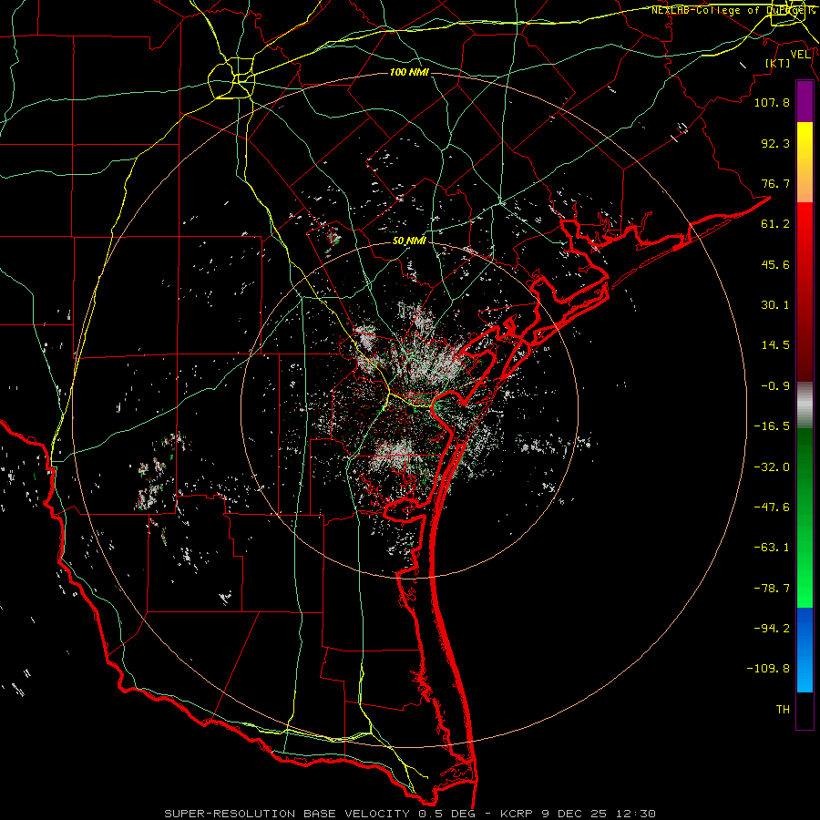Click the -109.8 value on velocity scale
This screenshot has height=820, width=820.
click(768, 669)
